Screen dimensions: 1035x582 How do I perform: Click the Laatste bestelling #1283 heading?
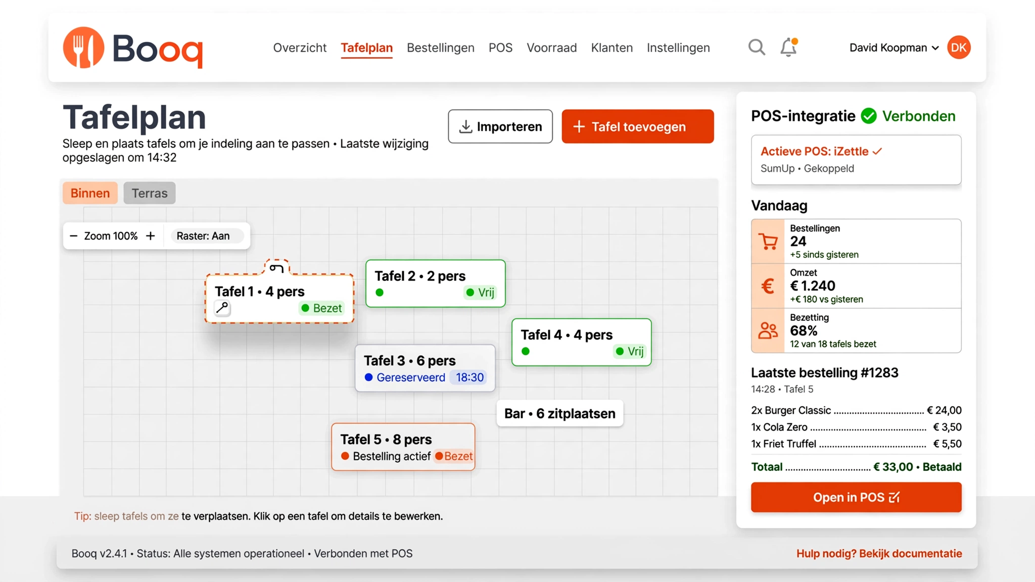(825, 373)
